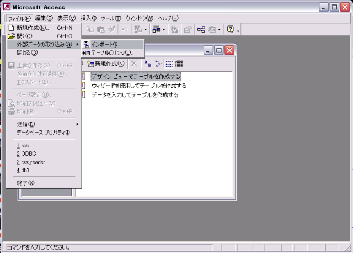Click the Paste clipboard icon
Screen dimensions: 353x253
[100, 29]
